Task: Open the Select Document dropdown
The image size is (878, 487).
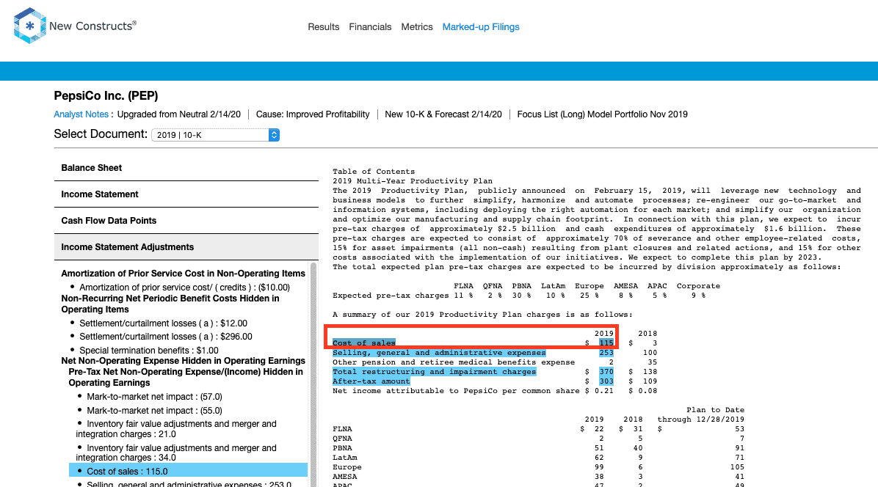Action: [x=216, y=135]
